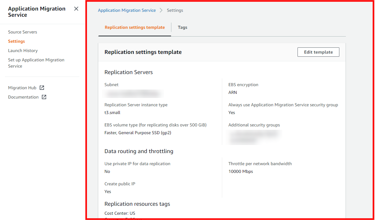This screenshot has width=375, height=220.
Task: Click the Replication resources tags heading
Action: 137,204
